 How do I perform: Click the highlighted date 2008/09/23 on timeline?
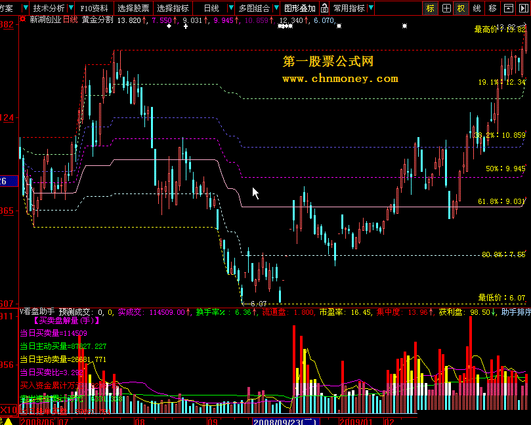click(x=286, y=422)
